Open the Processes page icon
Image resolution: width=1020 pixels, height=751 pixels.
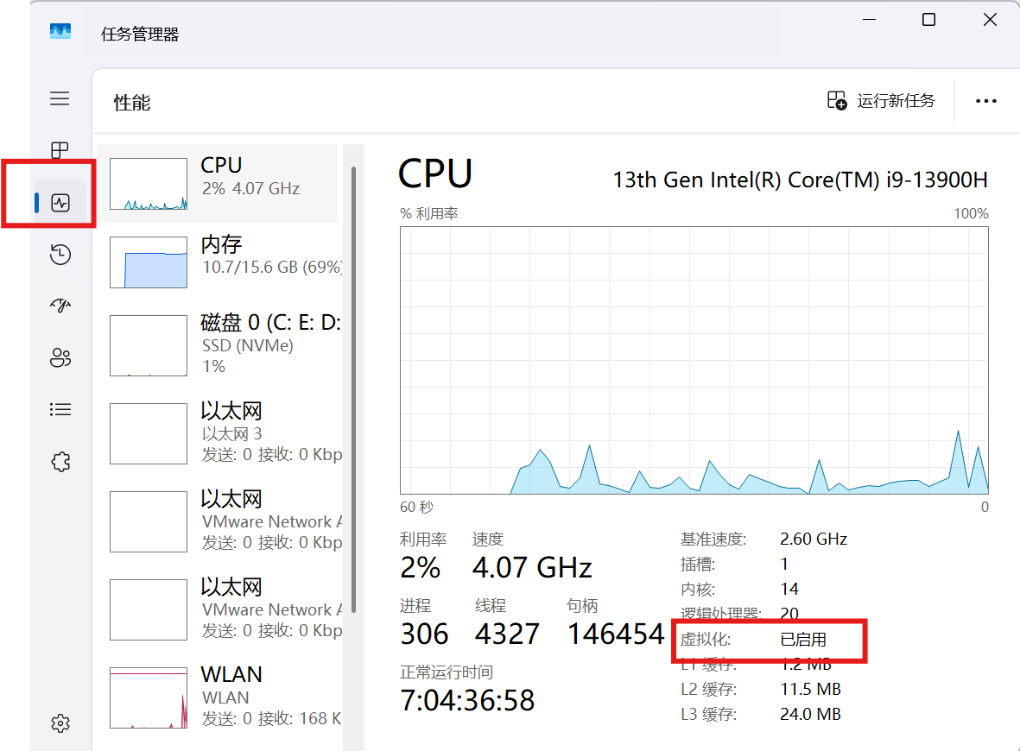click(x=60, y=151)
